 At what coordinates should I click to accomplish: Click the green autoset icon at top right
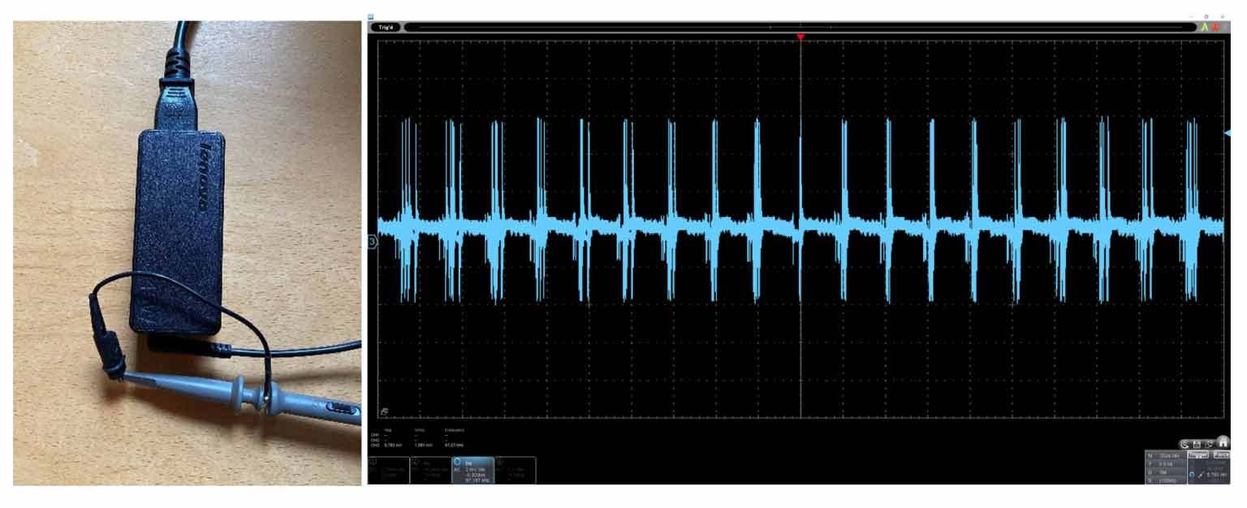1205,27
